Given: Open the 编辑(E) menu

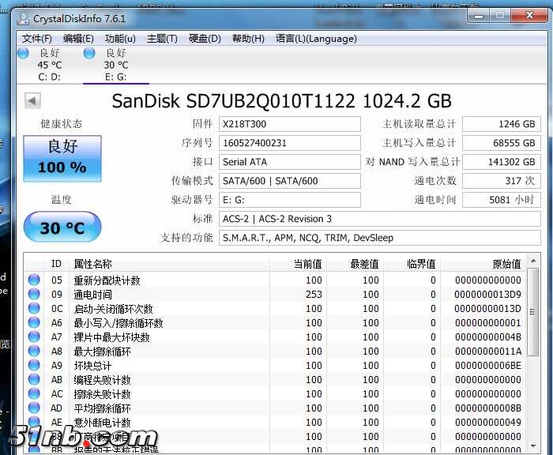Looking at the screenshot, I should point(78,39).
